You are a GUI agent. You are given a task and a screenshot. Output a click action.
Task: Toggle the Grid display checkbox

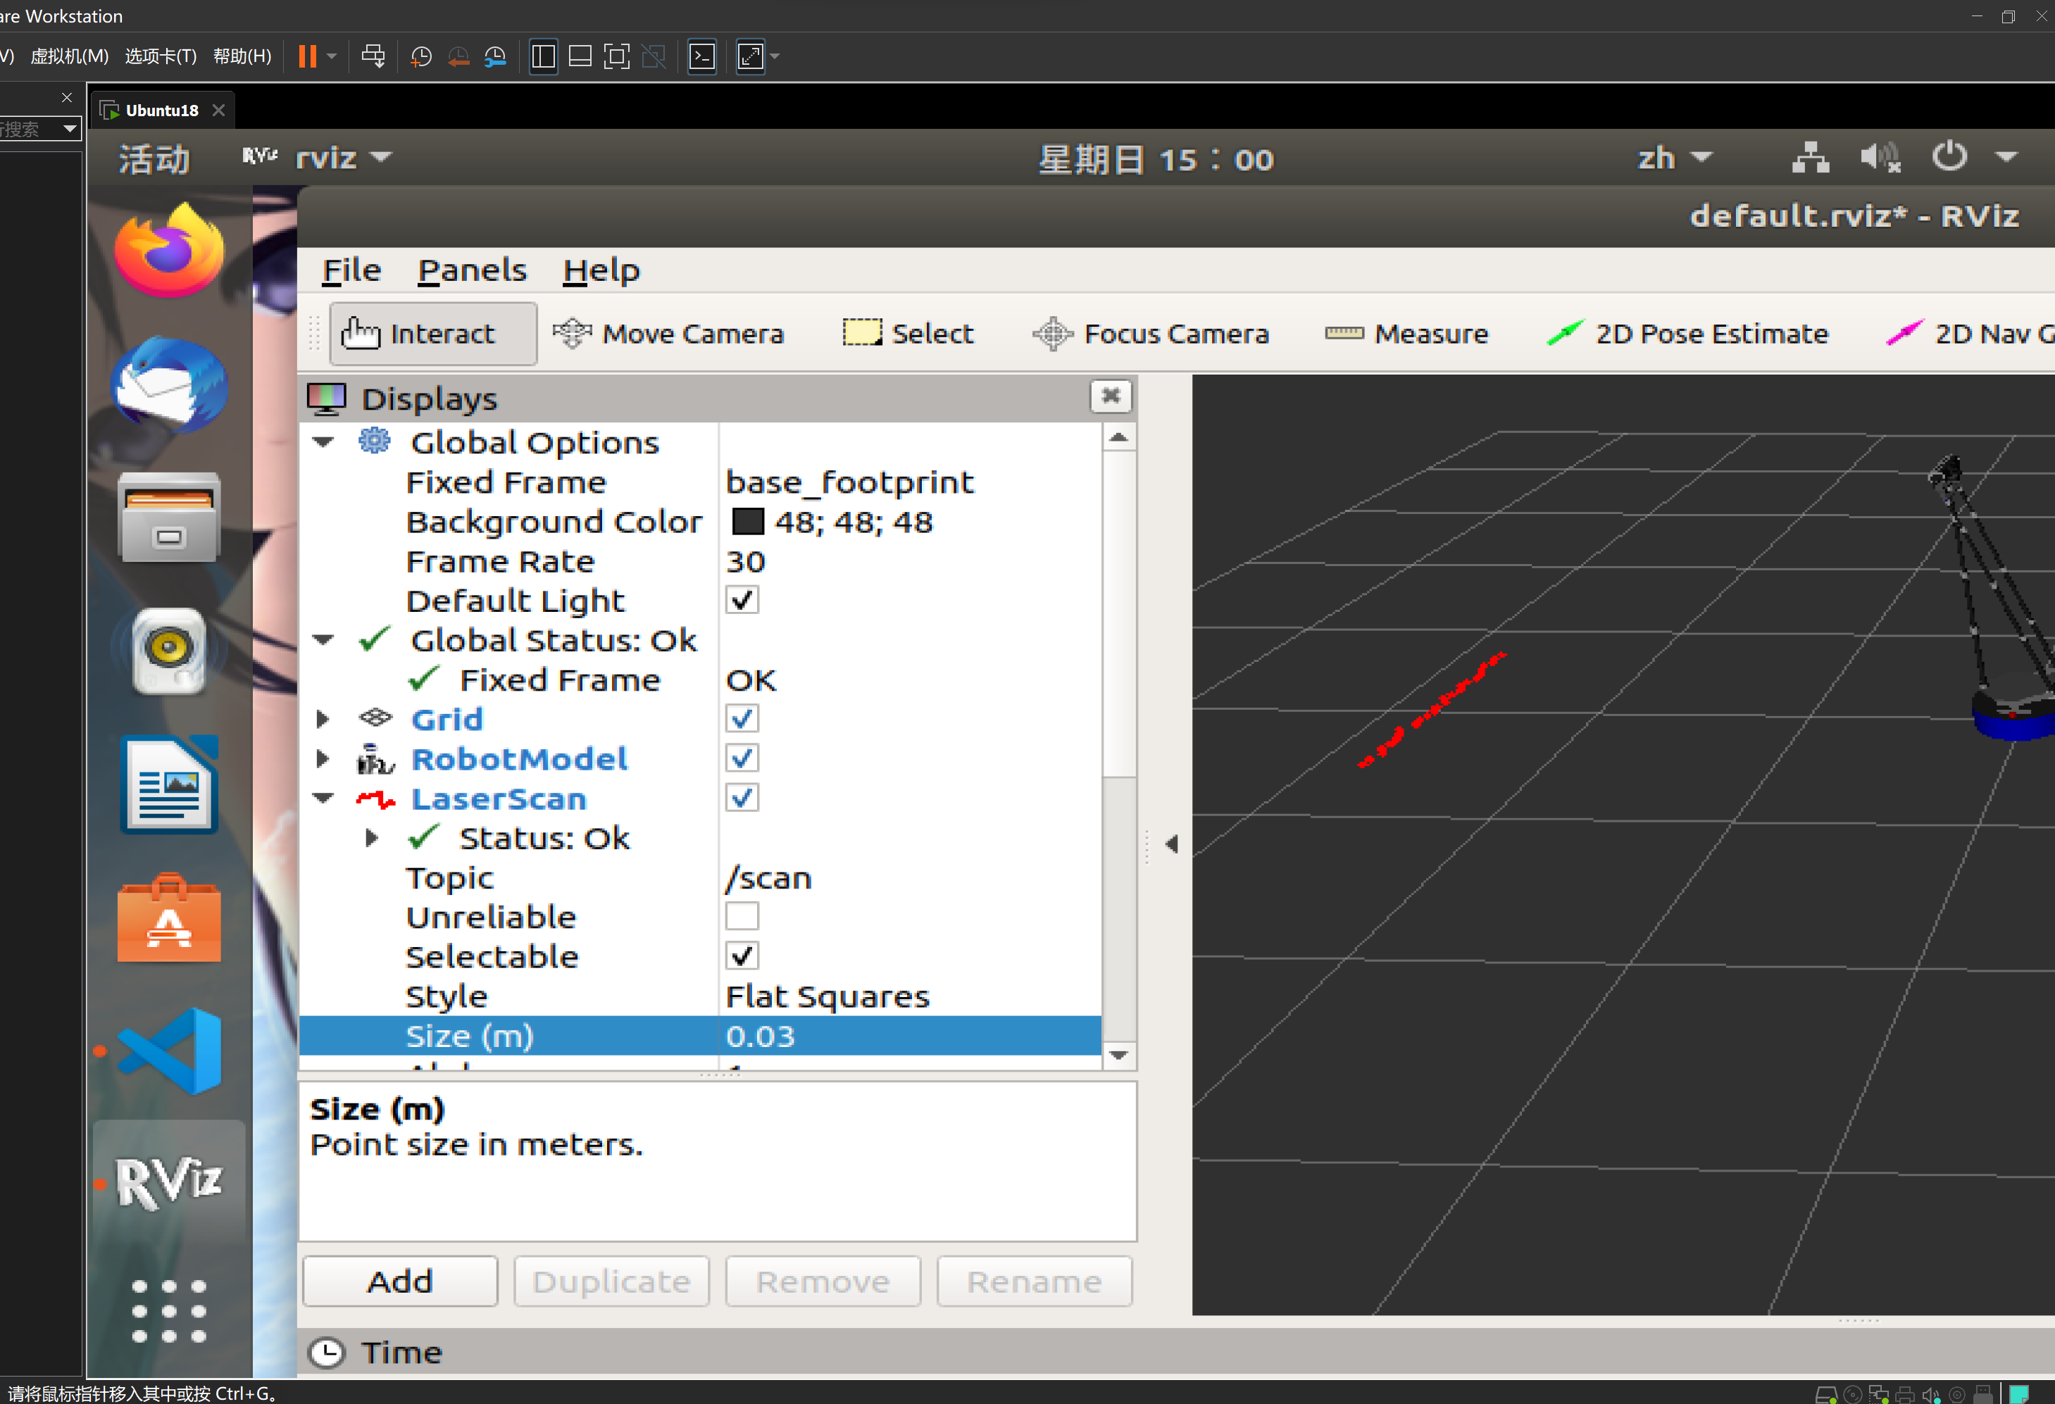point(742,718)
